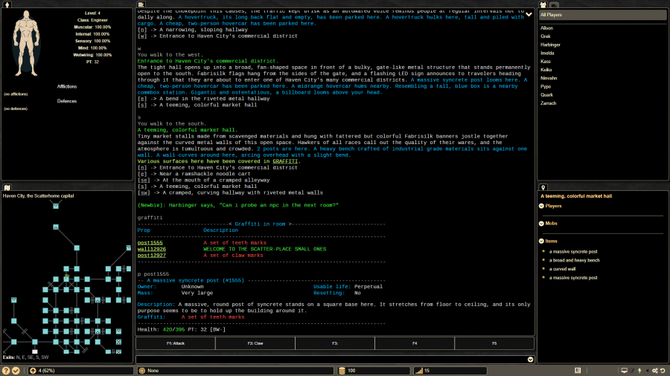670x376 pixels.
Task: Click 'a curved wall' item
Action: click(562, 269)
